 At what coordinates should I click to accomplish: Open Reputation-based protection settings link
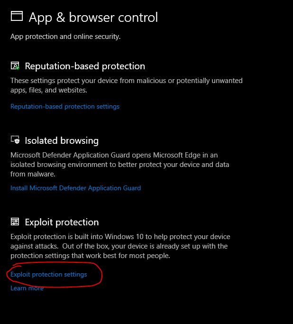pos(65,107)
